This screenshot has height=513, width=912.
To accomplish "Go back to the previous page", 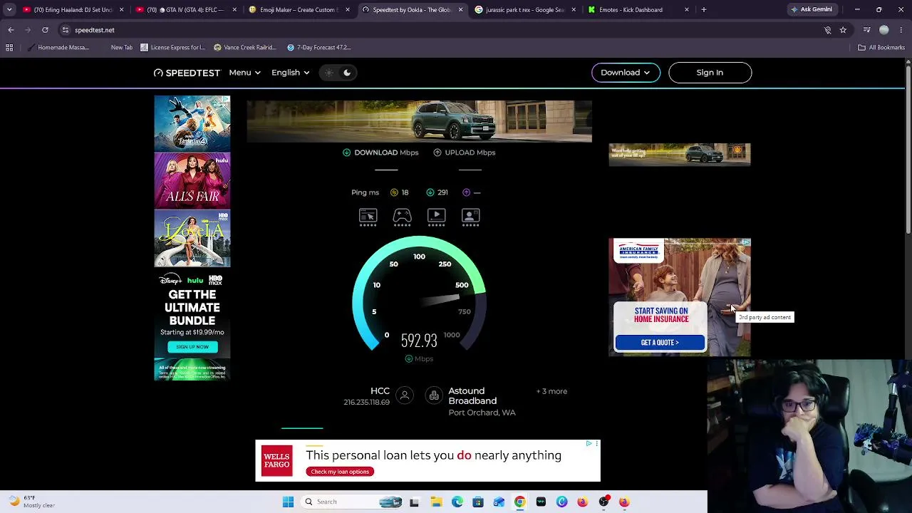I will point(11,30).
